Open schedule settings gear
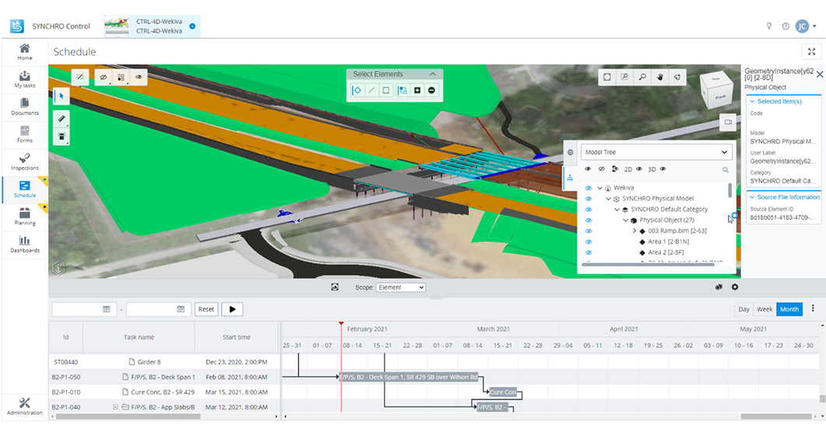This screenshot has width=826, height=436. (x=735, y=287)
